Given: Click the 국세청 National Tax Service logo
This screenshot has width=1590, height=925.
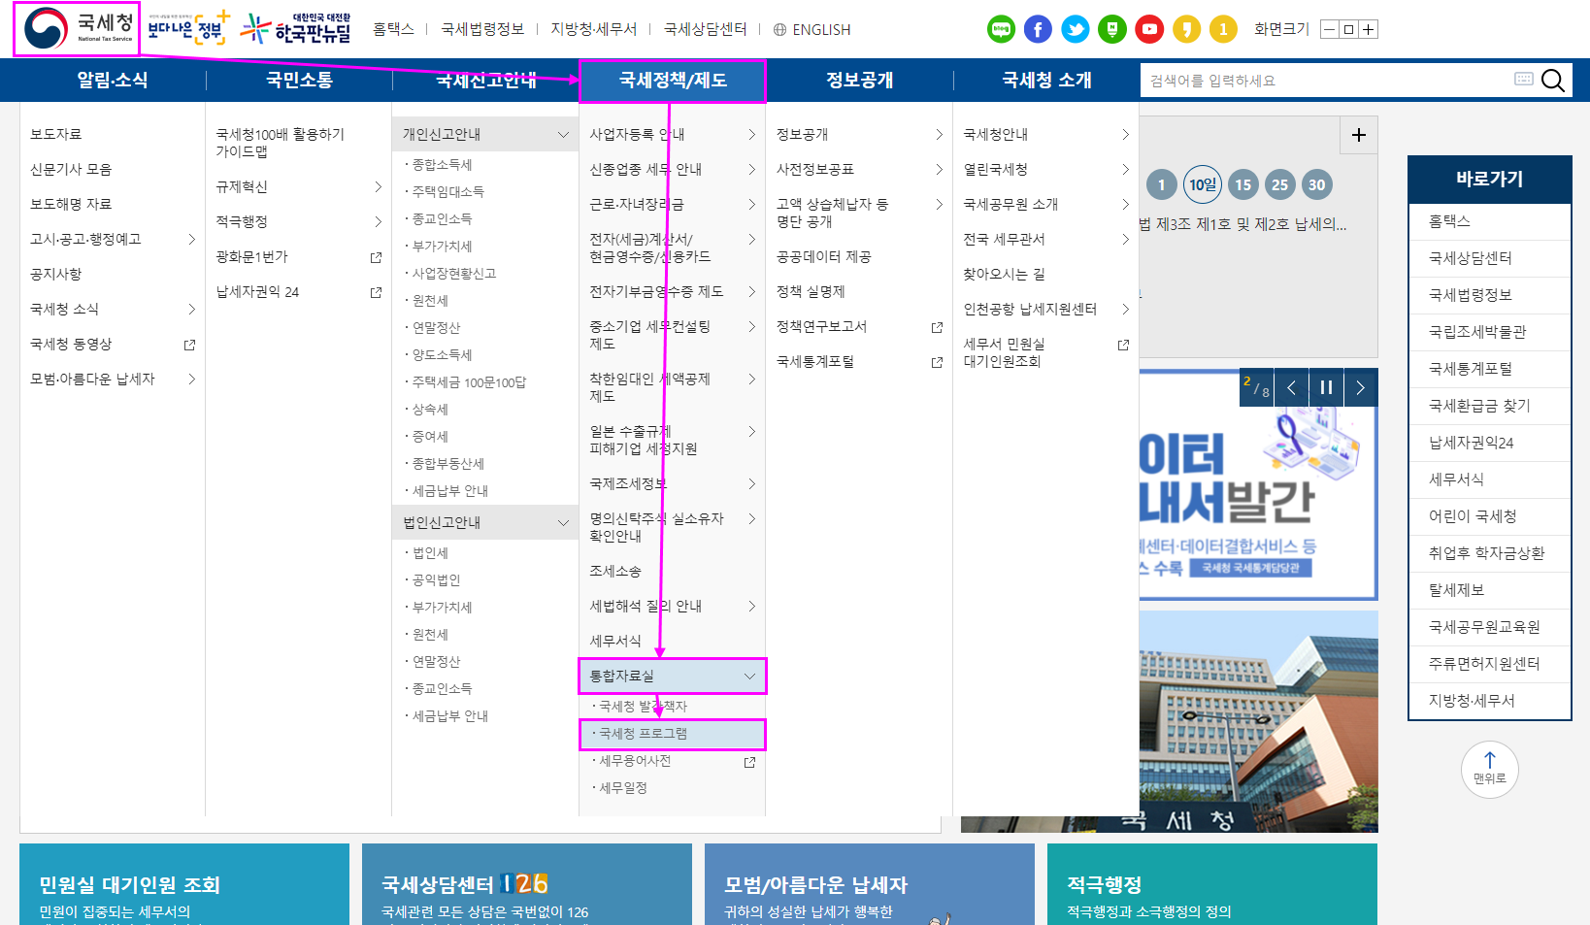Looking at the screenshot, I should (79, 28).
